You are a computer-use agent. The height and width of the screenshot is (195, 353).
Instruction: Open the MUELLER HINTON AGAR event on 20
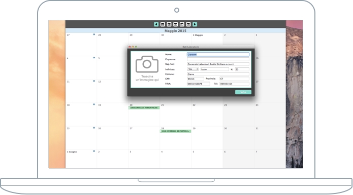point(144,108)
